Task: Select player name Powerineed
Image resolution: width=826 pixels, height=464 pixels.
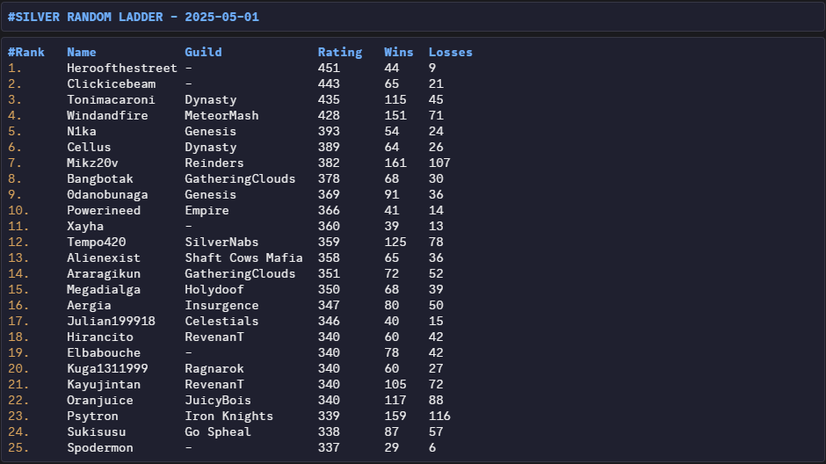Action: [104, 210]
